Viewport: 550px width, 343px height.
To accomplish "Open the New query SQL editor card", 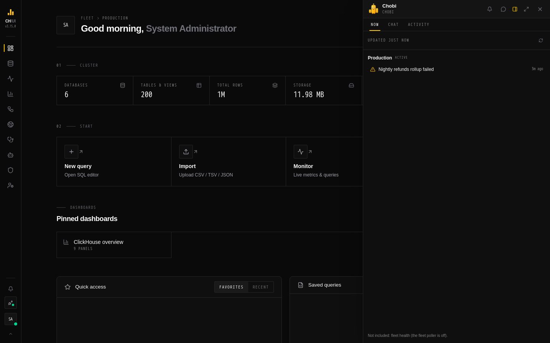I will tap(114, 162).
